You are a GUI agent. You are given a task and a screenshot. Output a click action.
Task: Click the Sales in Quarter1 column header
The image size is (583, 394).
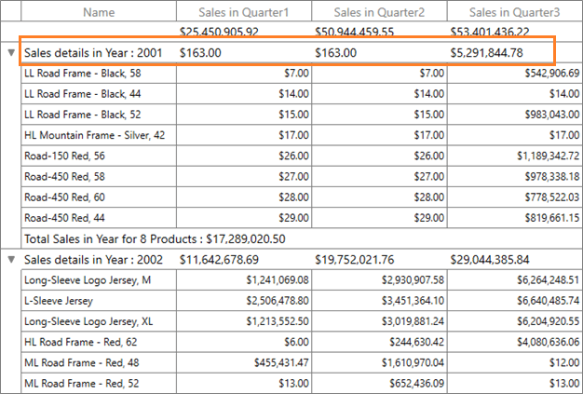click(244, 13)
